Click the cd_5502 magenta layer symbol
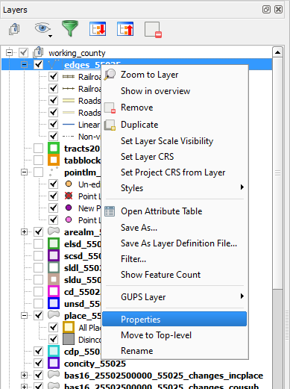290x389 pixels. point(54,291)
